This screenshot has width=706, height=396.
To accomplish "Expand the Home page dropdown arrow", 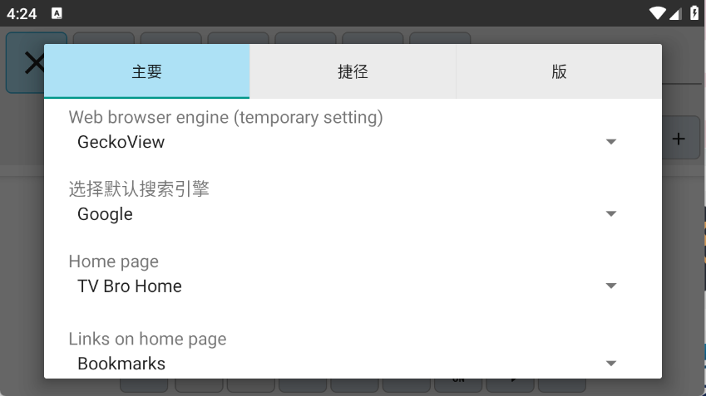I will pyautogui.click(x=611, y=286).
